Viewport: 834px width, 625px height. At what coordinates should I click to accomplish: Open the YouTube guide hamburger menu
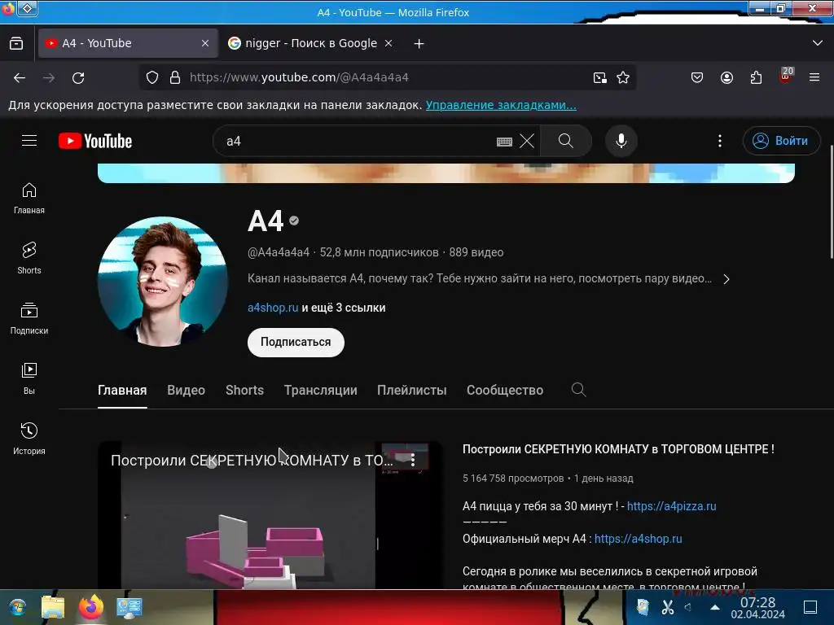[x=29, y=141]
